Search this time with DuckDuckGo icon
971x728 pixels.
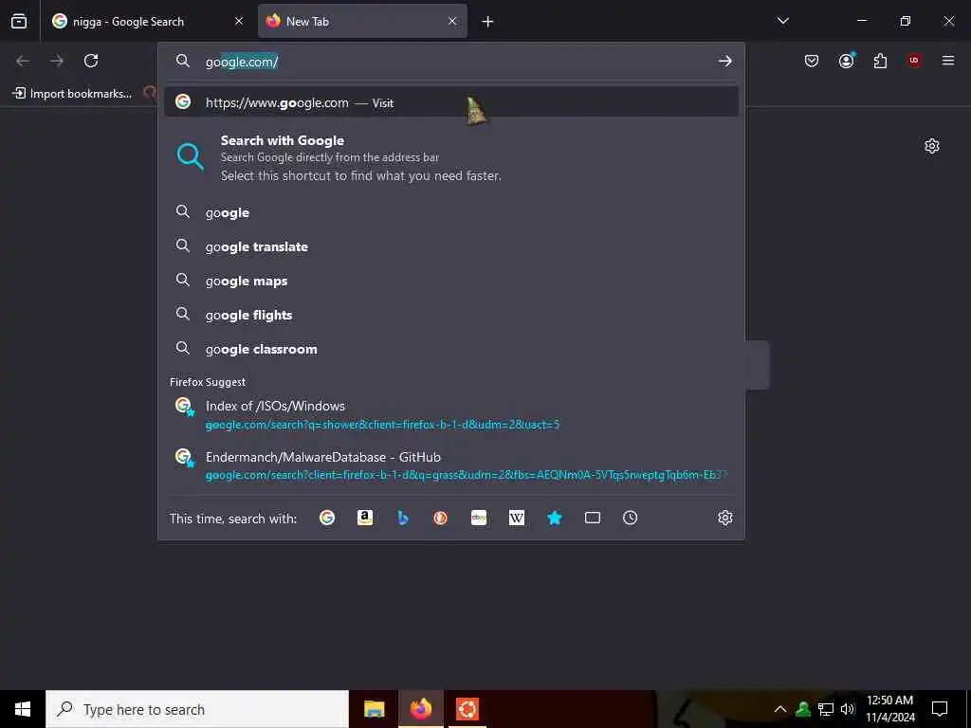(x=440, y=518)
